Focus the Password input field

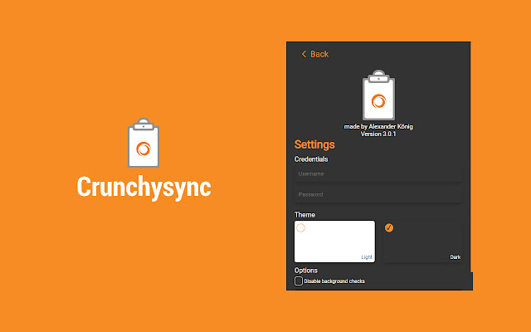pyautogui.click(x=378, y=194)
